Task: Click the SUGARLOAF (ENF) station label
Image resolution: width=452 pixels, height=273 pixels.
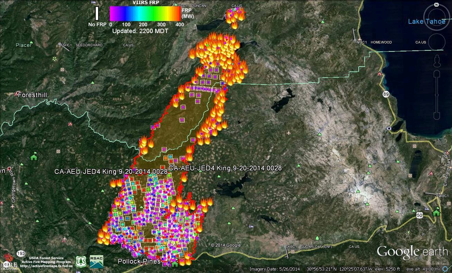Action: tap(316, 247)
